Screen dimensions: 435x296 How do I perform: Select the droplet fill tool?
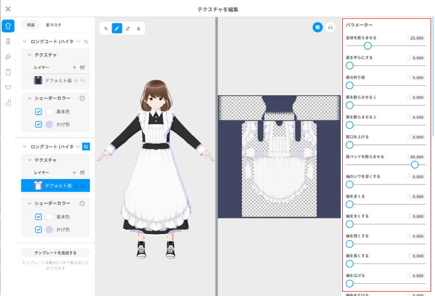[x=139, y=29]
